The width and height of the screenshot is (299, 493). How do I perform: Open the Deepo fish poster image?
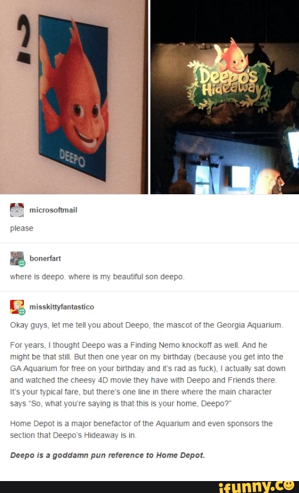pyautogui.click(x=74, y=97)
